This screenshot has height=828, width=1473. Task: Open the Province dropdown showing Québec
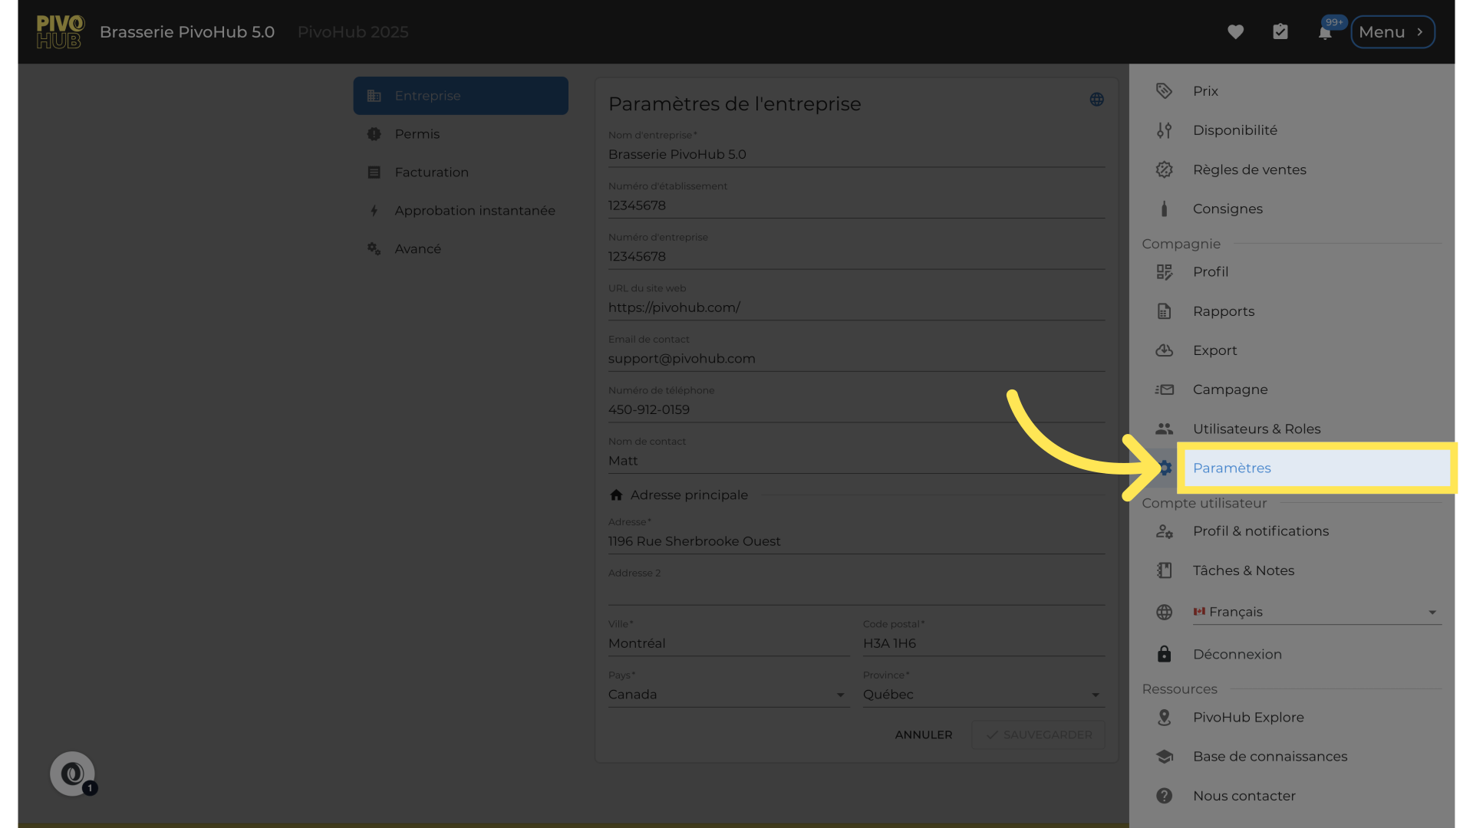tap(984, 695)
